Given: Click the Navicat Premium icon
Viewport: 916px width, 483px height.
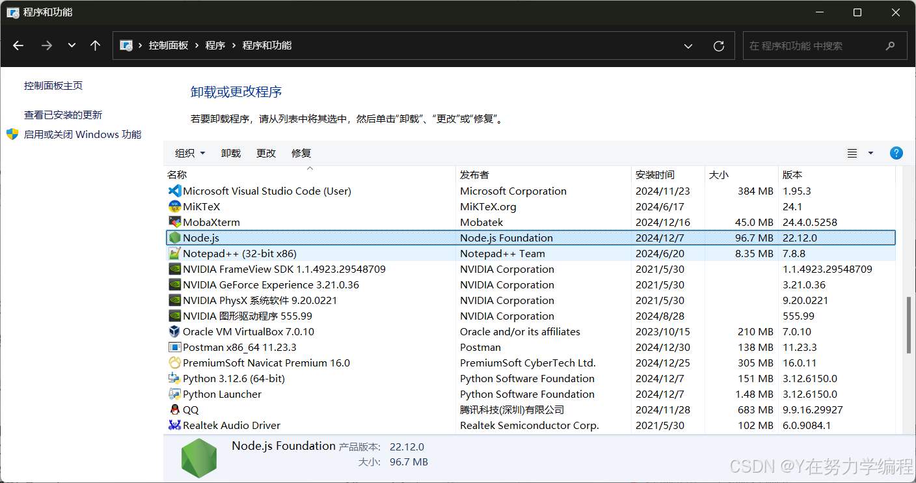Looking at the screenshot, I should tap(174, 363).
